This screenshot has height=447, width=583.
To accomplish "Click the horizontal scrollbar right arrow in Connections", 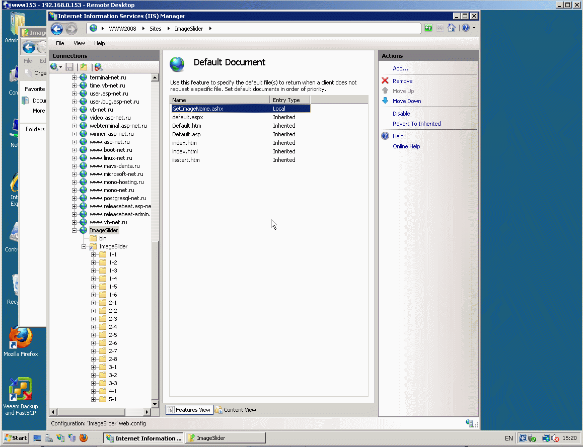I will point(147,412).
